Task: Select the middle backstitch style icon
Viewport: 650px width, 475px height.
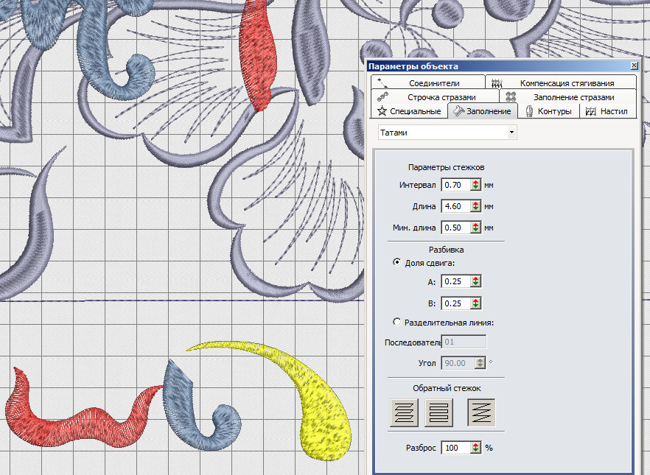Action: click(x=438, y=412)
